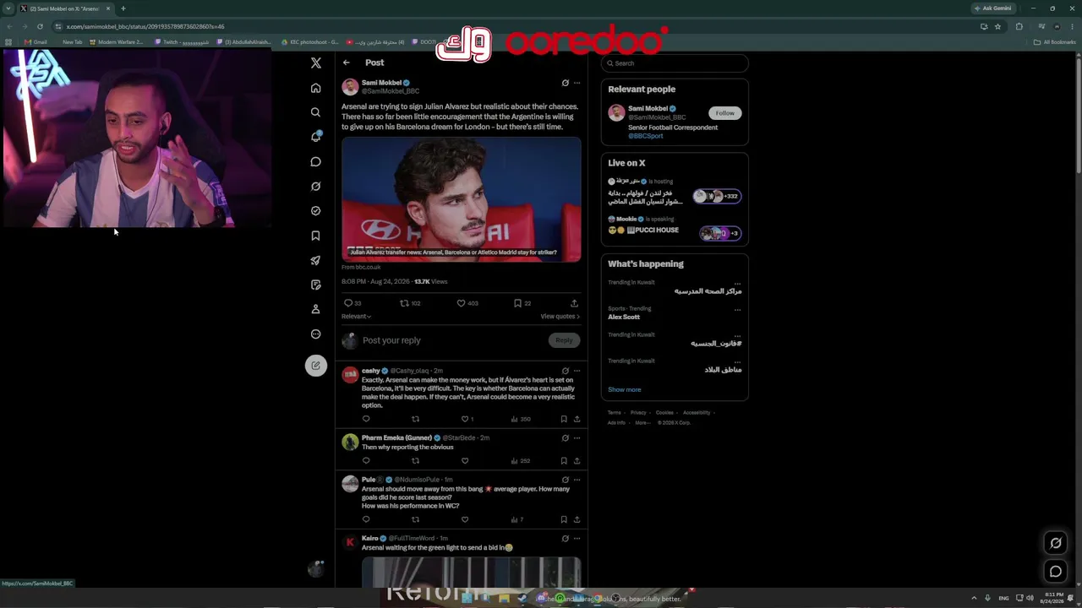
Task: Click Grok icon on Kairo's reply
Action: [x=566, y=538]
